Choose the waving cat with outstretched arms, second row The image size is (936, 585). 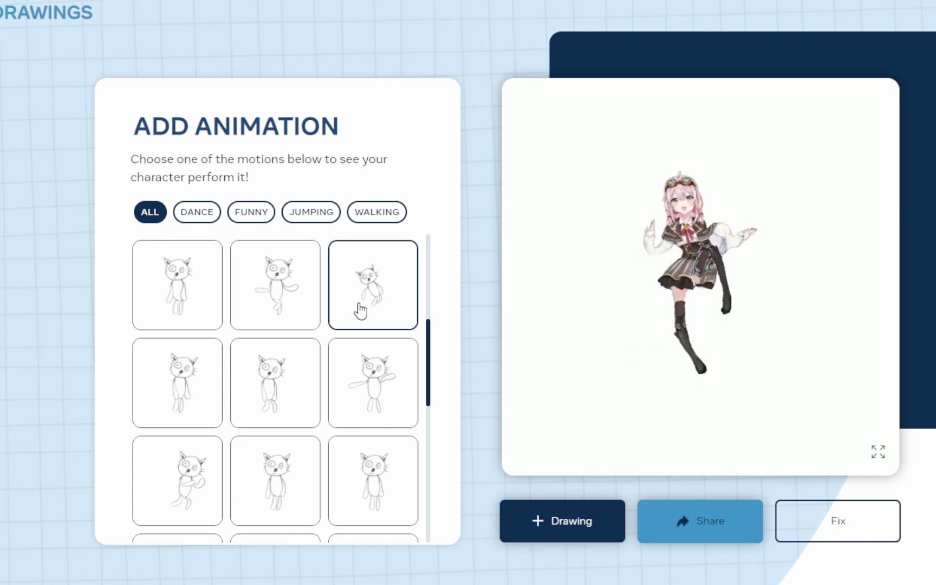[x=373, y=383]
